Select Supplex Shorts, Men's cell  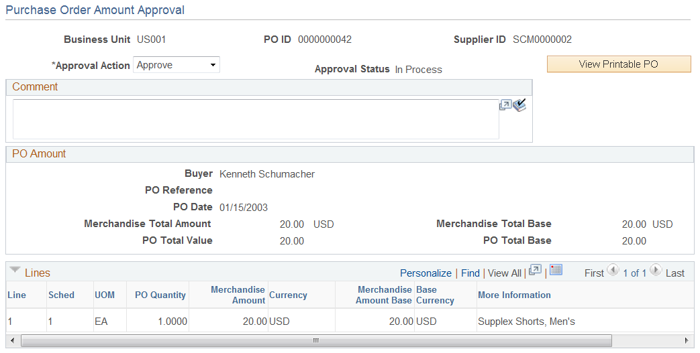tap(526, 322)
